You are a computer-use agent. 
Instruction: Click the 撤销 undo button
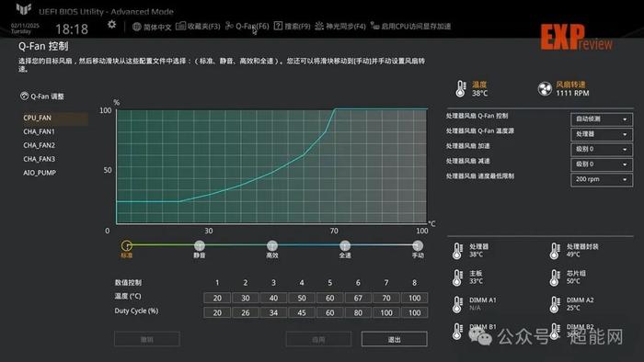point(147,339)
